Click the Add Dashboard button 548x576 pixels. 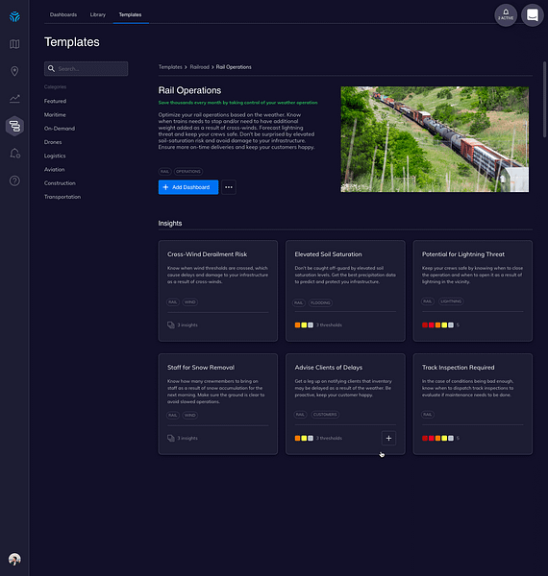tap(188, 187)
